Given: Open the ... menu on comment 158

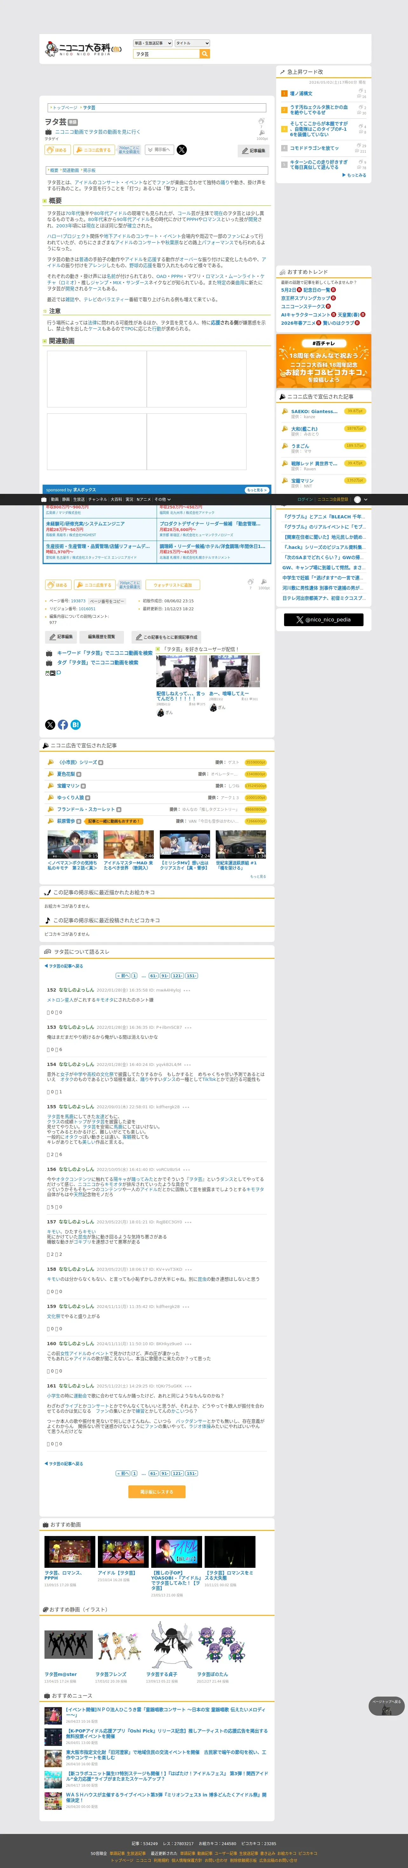Looking at the screenshot, I should coord(188,1270).
